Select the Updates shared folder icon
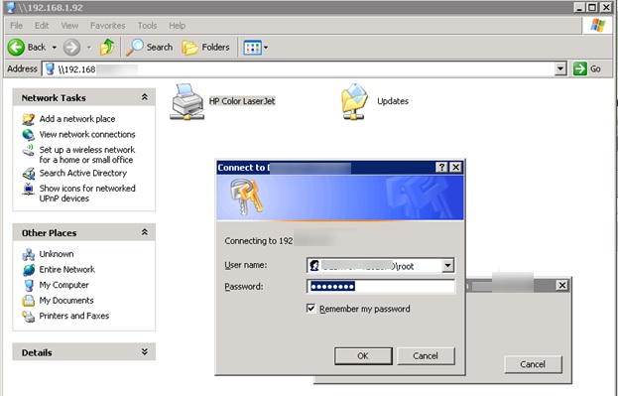This screenshot has height=396, width=618. click(354, 101)
